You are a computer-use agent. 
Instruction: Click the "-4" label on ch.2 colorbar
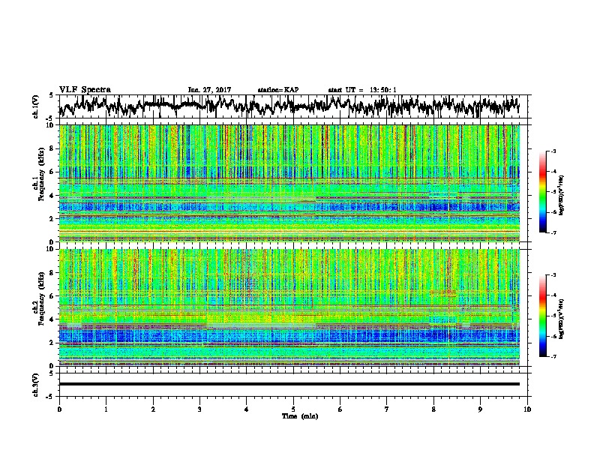click(x=553, y=295)
